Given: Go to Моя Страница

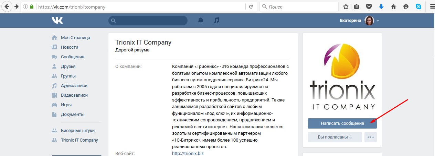Looking at the screenshot, I should [x=75, y=37].
